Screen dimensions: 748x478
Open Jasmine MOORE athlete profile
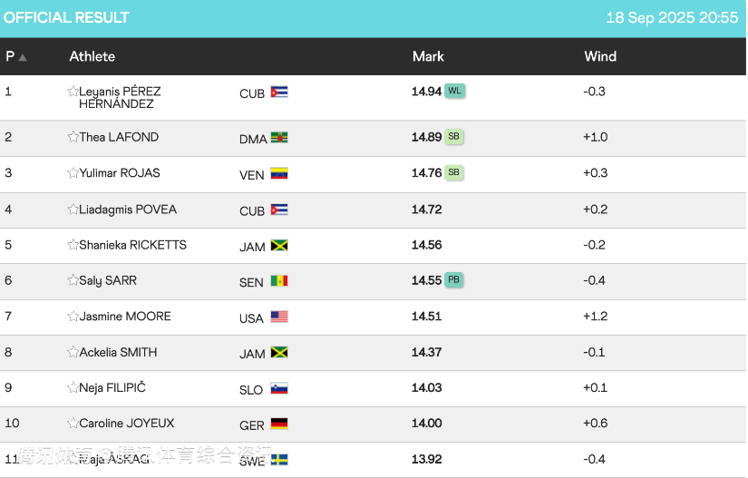[125, 317]
